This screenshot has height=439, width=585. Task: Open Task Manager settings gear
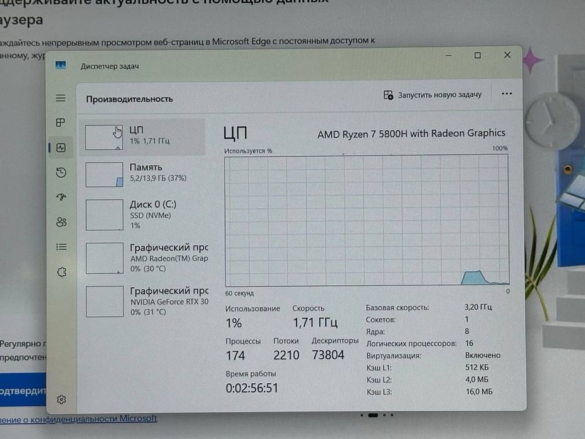click(61, 399)
